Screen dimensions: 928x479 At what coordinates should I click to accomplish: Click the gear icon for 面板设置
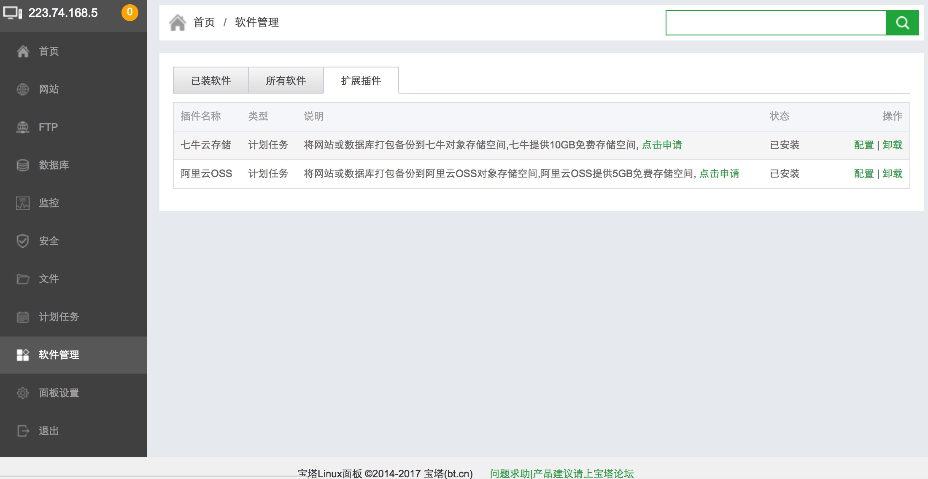pyautogui.click(x=23, y=393)
